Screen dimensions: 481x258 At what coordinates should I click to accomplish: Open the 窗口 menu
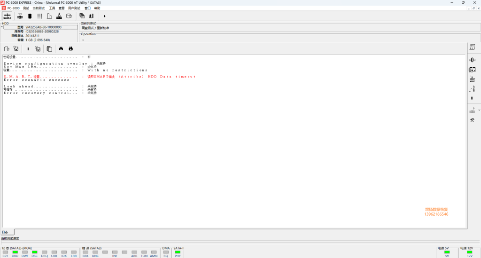point(88,8)
